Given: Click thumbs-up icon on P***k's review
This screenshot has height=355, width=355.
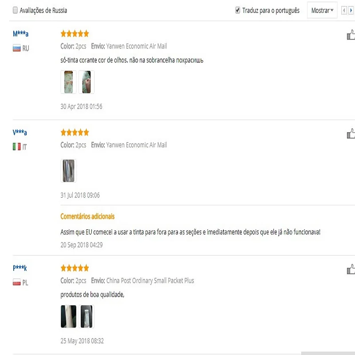Looking at the screenshot, I should coord(351,269).
